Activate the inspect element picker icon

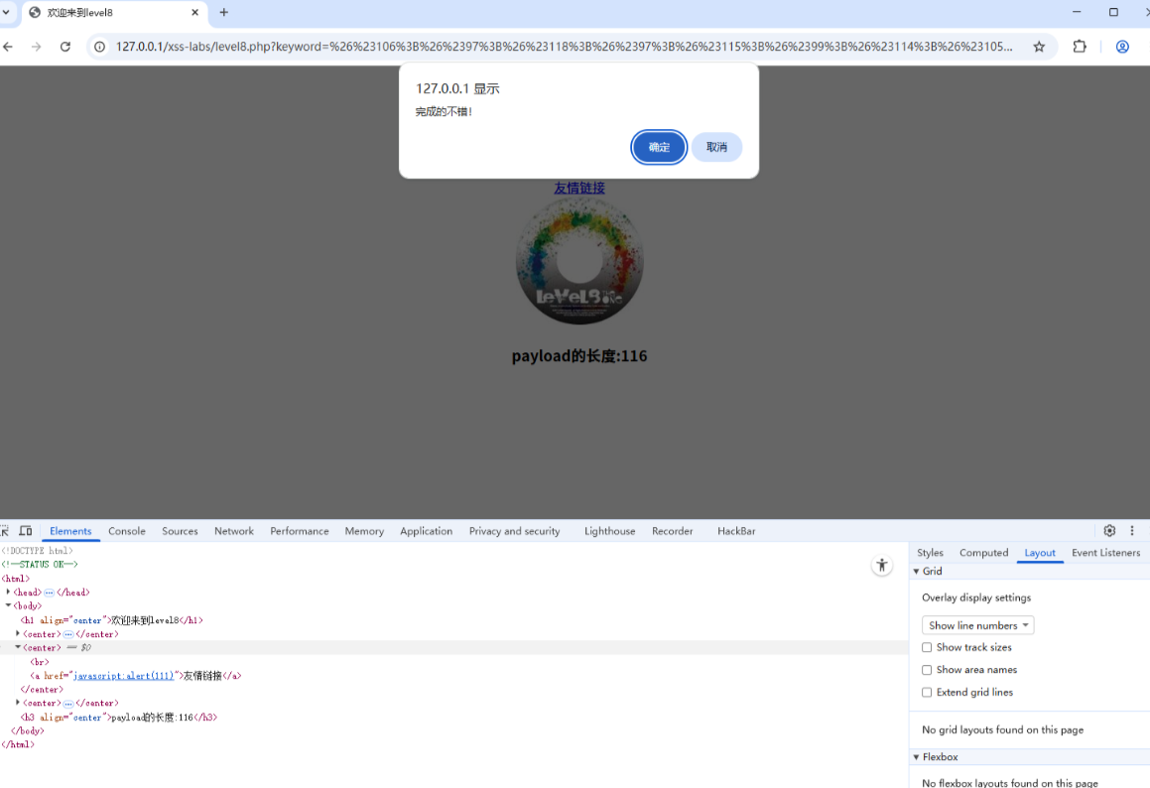(x=4, y=531)
